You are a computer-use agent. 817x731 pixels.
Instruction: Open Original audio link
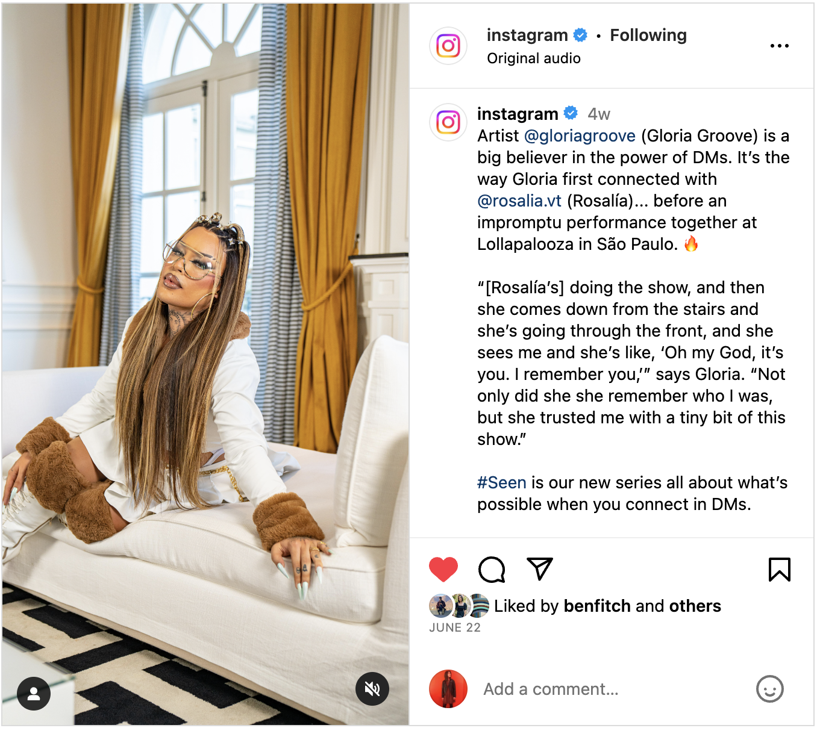[534, 58]
